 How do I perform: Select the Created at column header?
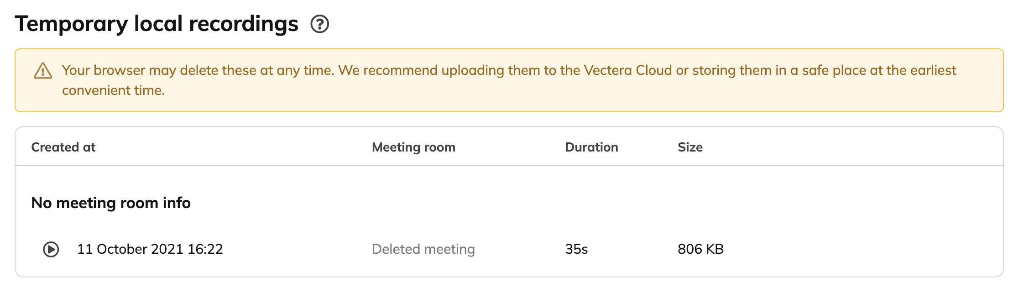pos(63,147)
